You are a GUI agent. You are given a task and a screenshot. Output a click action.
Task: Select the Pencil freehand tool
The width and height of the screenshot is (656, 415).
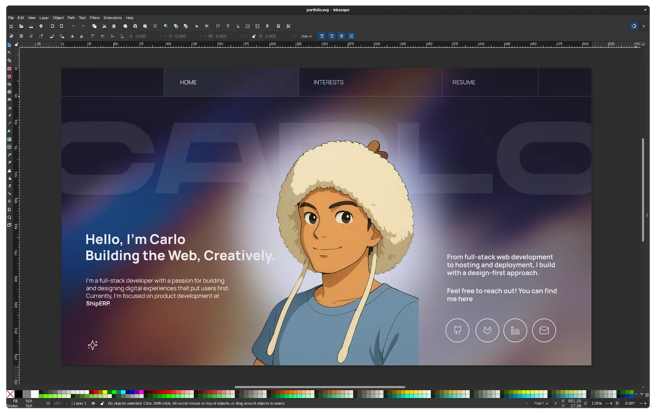tap(9, 116)
